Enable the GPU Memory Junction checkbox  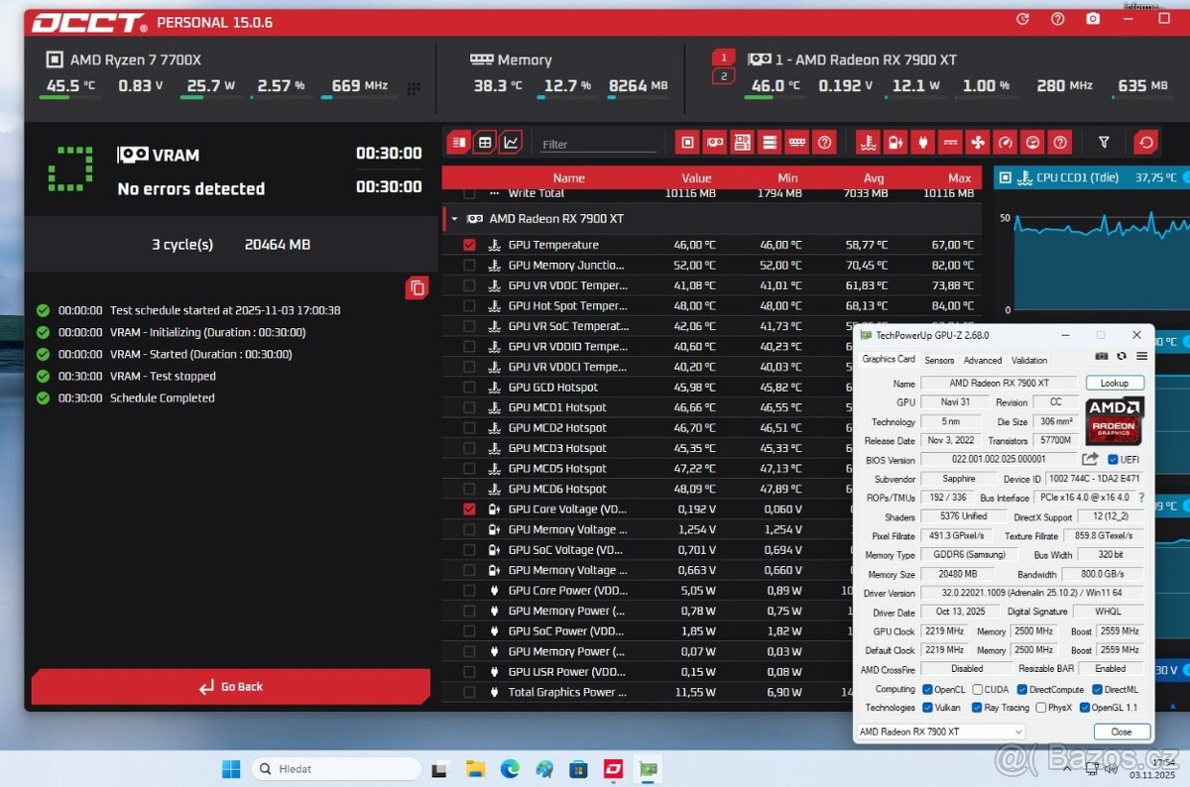tap(469, 266)
